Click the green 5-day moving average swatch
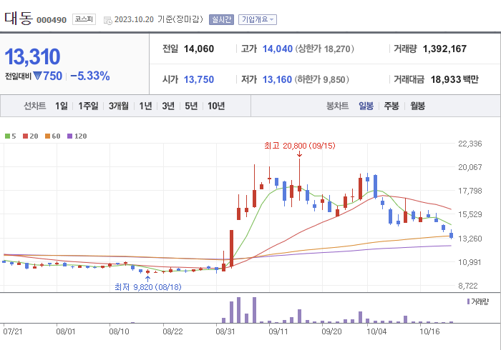 coord(7,136)
